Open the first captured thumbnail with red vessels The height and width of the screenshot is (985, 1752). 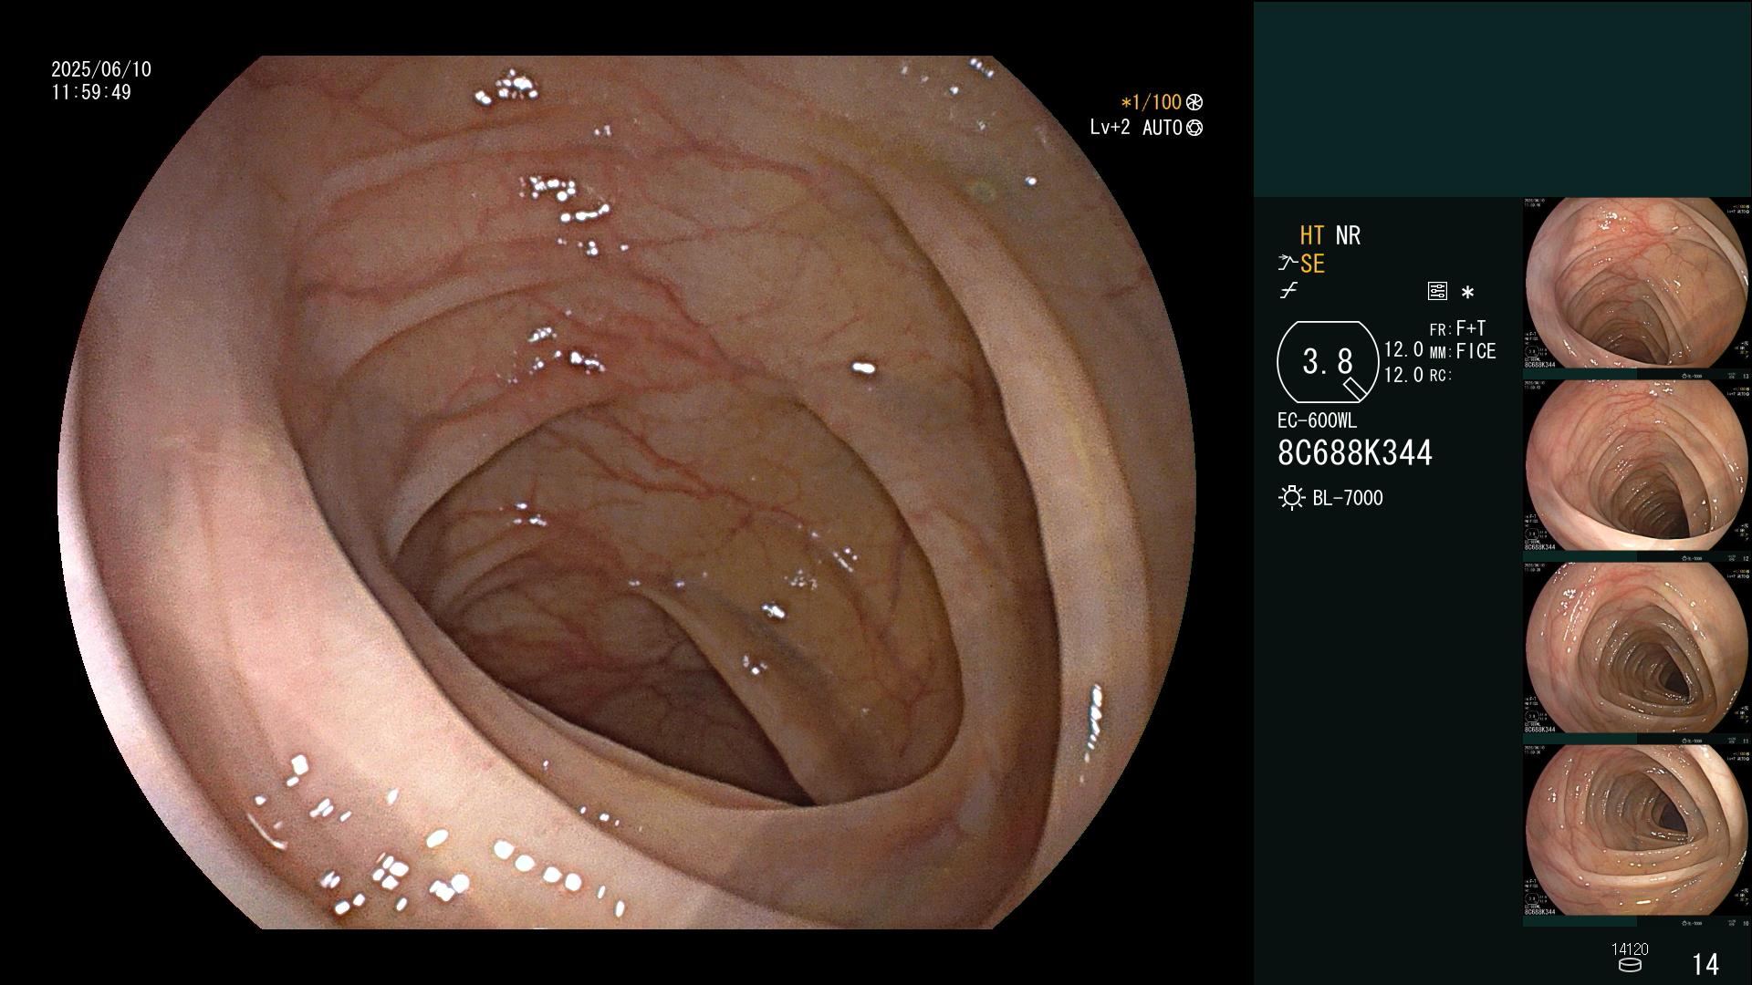click(x=1637, y=284)
